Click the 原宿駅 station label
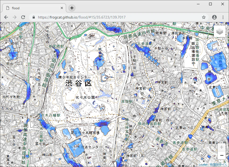This screenshot has width=229, height=167. [x=127, y=101]
